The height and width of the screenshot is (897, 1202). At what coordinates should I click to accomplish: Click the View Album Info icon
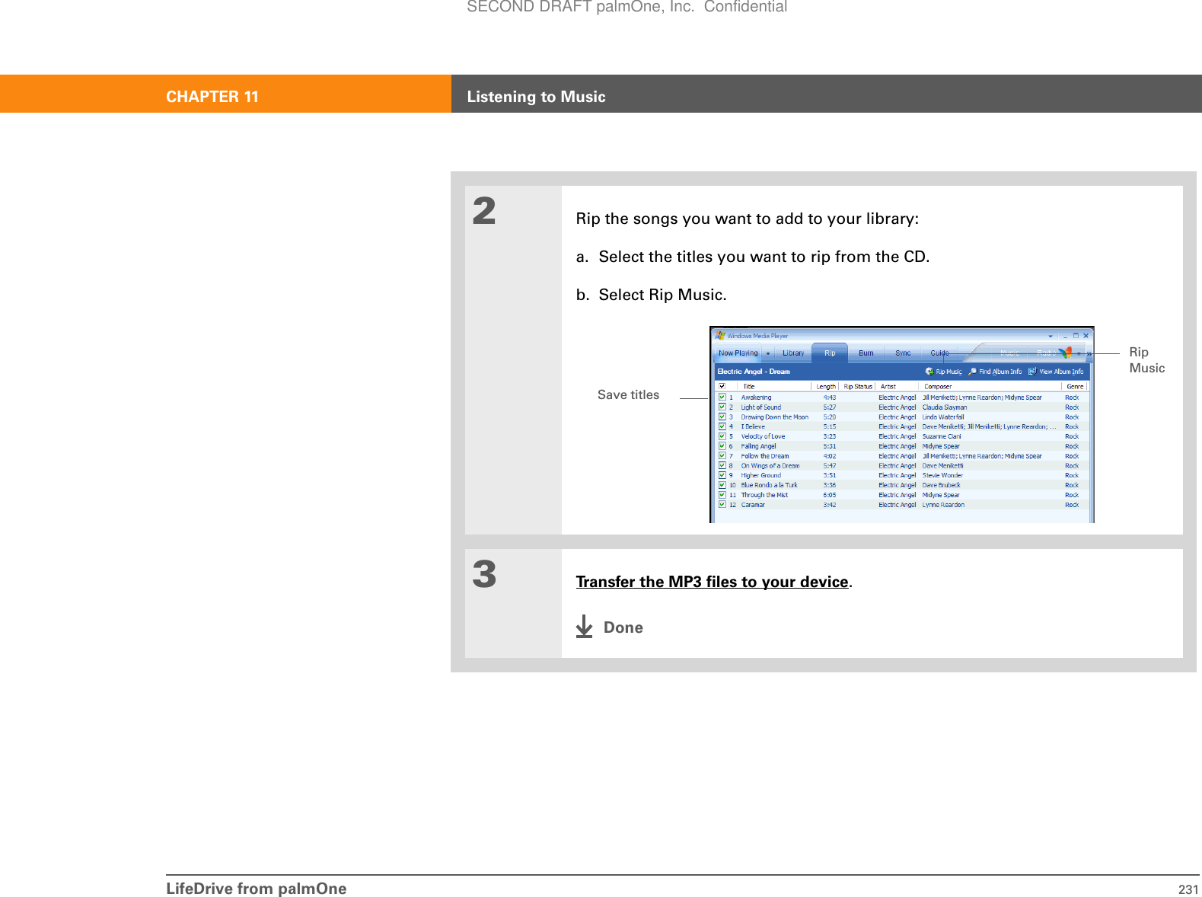point(1032,372)
